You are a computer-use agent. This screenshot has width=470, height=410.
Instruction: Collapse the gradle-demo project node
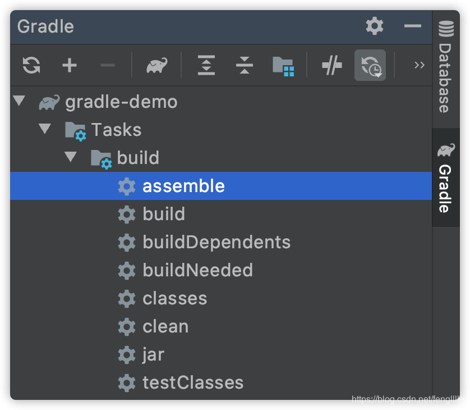(x=20, y=101)
